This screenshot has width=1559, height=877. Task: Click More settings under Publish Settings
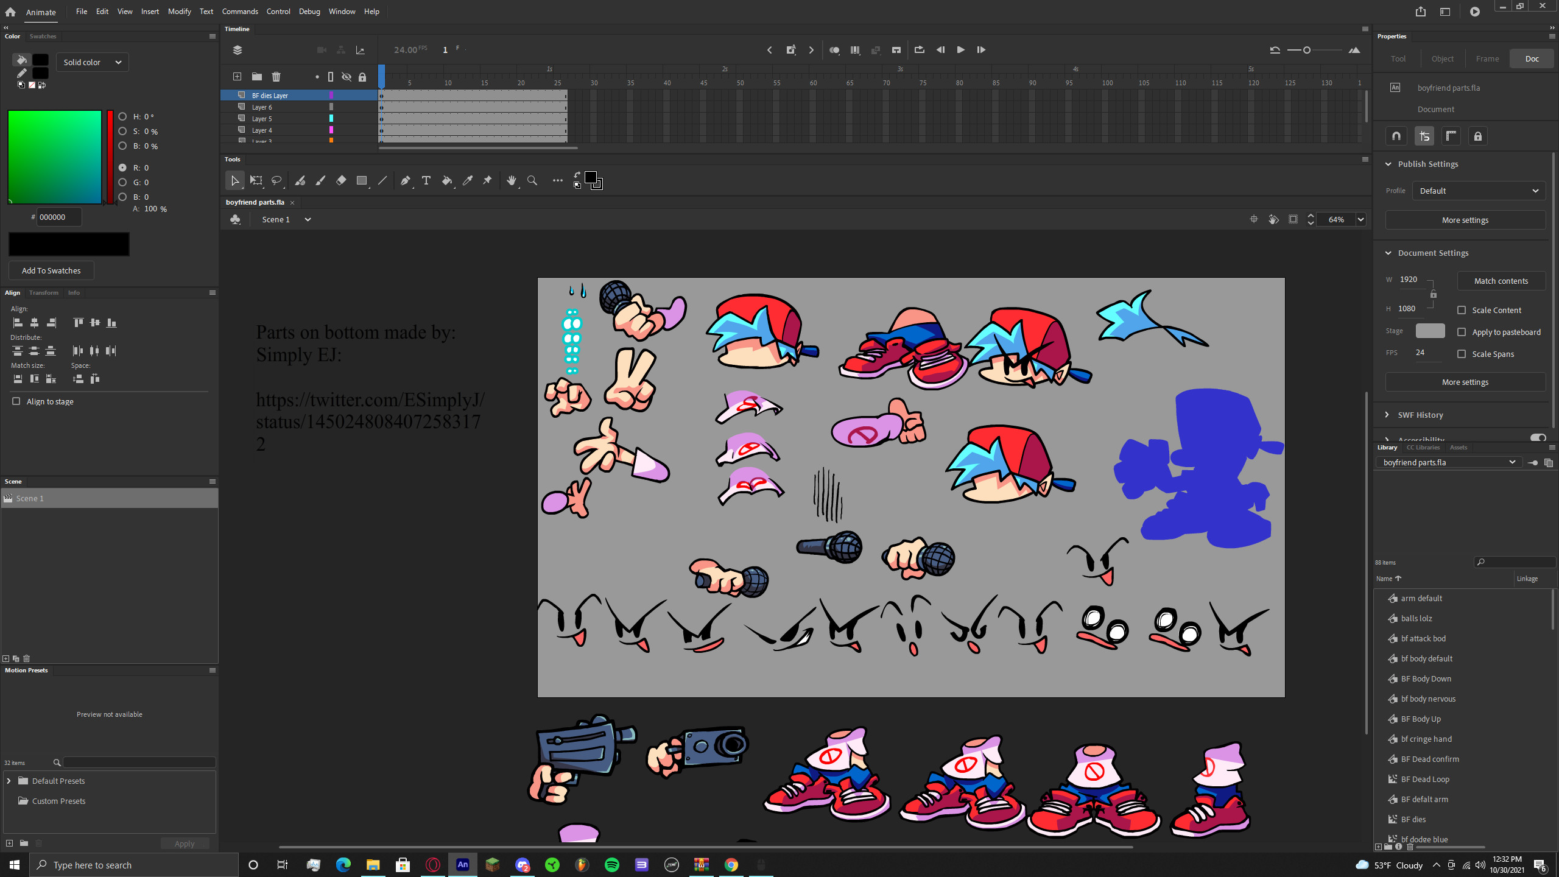pyautogui.click(x=1465, y=220)
